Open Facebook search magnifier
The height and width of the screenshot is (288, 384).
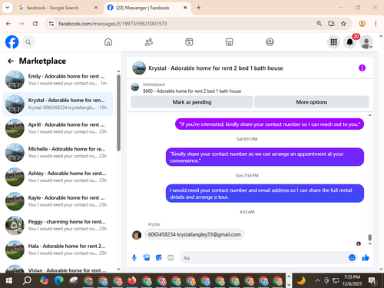pyautogui.click(x=28, y=42)
